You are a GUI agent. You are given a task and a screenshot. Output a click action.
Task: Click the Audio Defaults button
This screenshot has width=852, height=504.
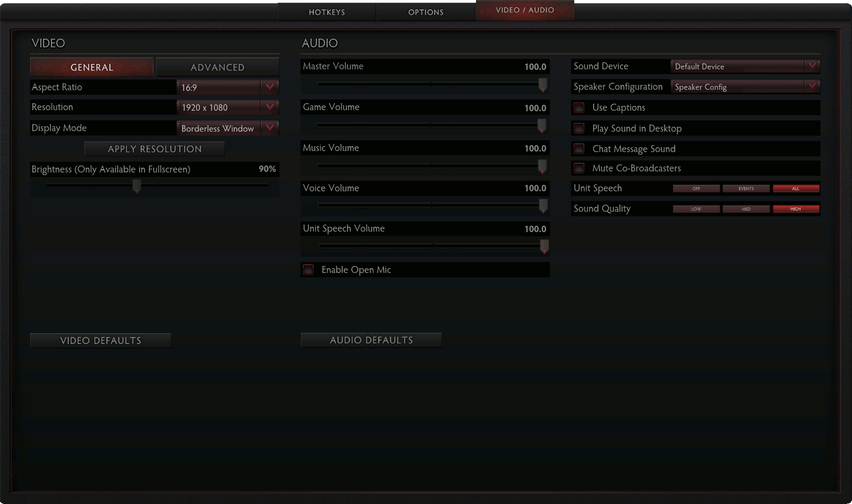[x=371, y=340]
